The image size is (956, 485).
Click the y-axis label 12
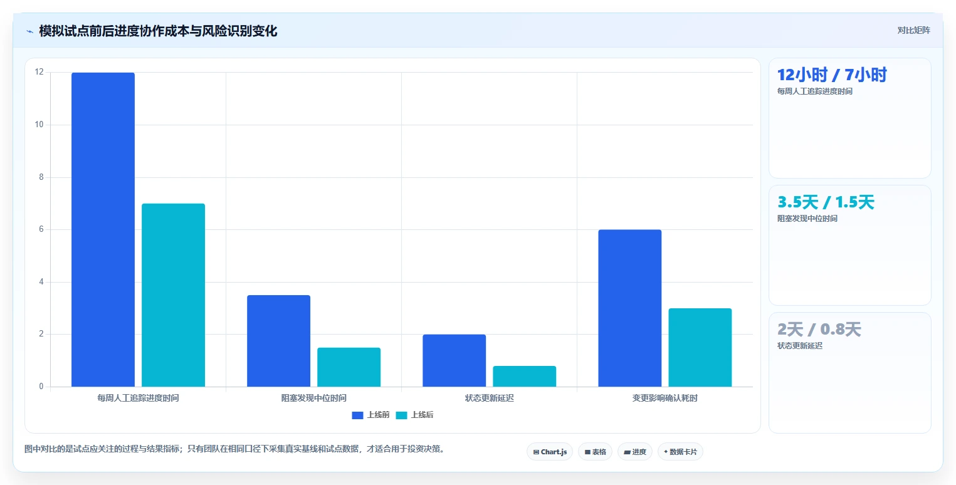(x=39, y=72)
